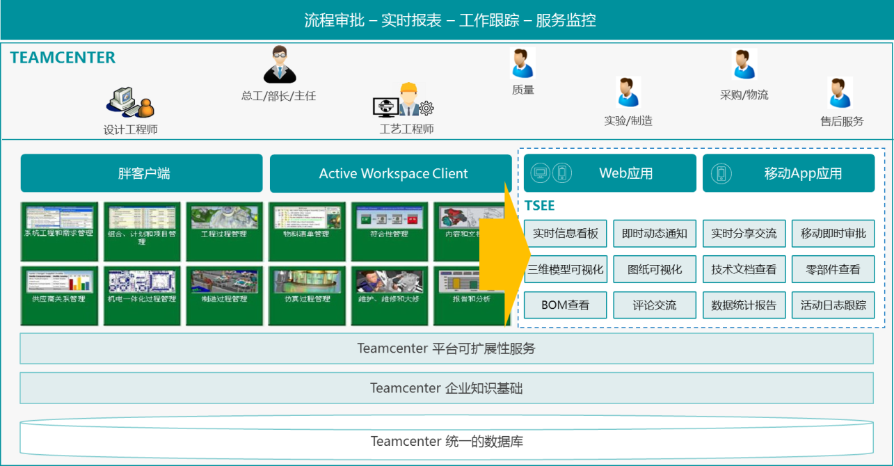894x466 pixels.
Task: Open the 实时信息看板 box
Action: pyautogui.click(x=566, y=234)
